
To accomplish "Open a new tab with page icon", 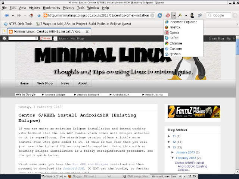I will [x=4, y=32].
